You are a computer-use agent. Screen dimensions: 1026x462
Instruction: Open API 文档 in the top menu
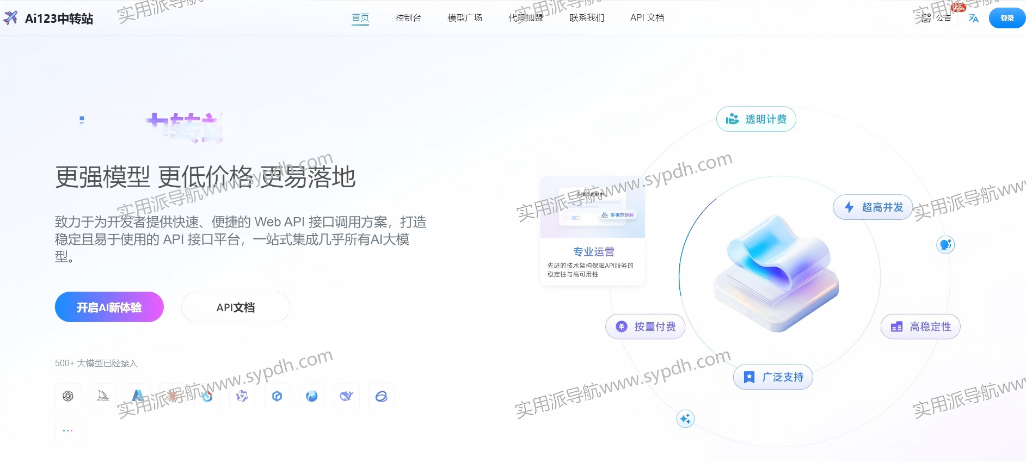(647, 17)
